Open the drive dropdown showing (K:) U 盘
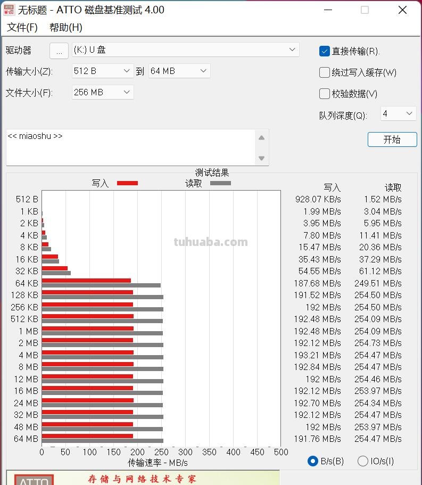422x485 pixels. (186, 50)
